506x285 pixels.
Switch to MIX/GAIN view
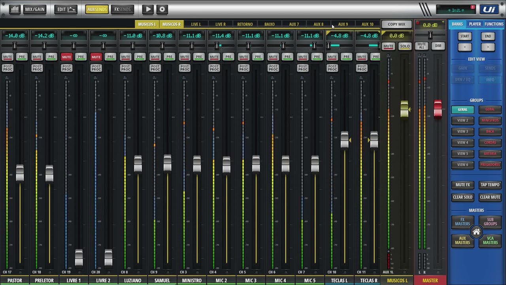[x=35, y=9]
